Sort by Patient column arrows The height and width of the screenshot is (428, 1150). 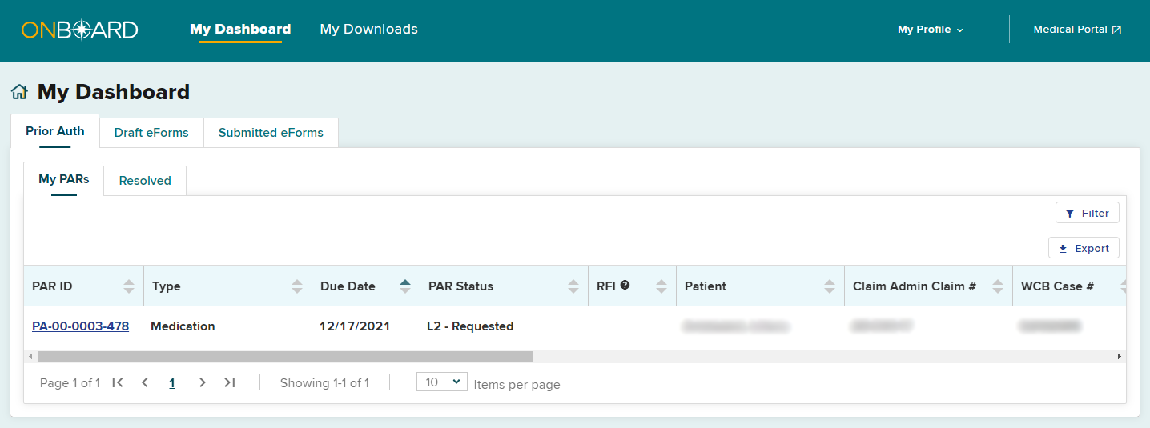coord(830,286)
